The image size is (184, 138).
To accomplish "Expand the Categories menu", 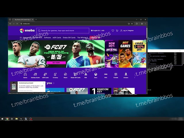I will click(25, 38).
